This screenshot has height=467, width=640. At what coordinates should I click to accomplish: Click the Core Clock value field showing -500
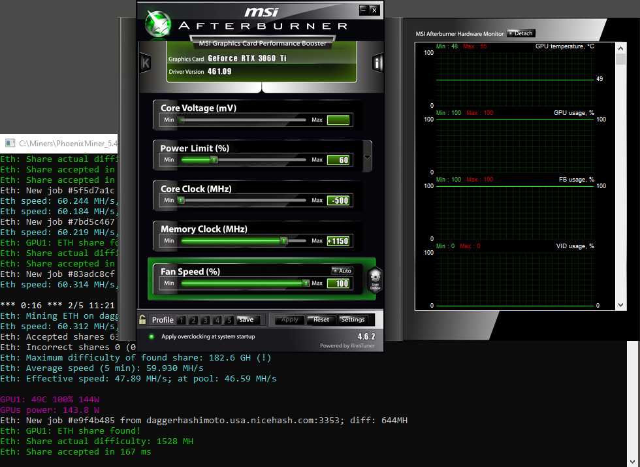338,201
